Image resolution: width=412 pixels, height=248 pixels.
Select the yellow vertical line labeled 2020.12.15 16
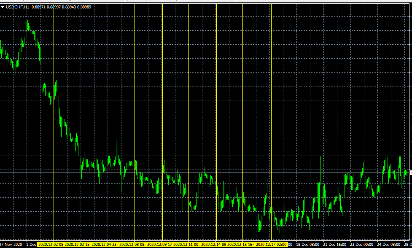(x=243, y=122)
